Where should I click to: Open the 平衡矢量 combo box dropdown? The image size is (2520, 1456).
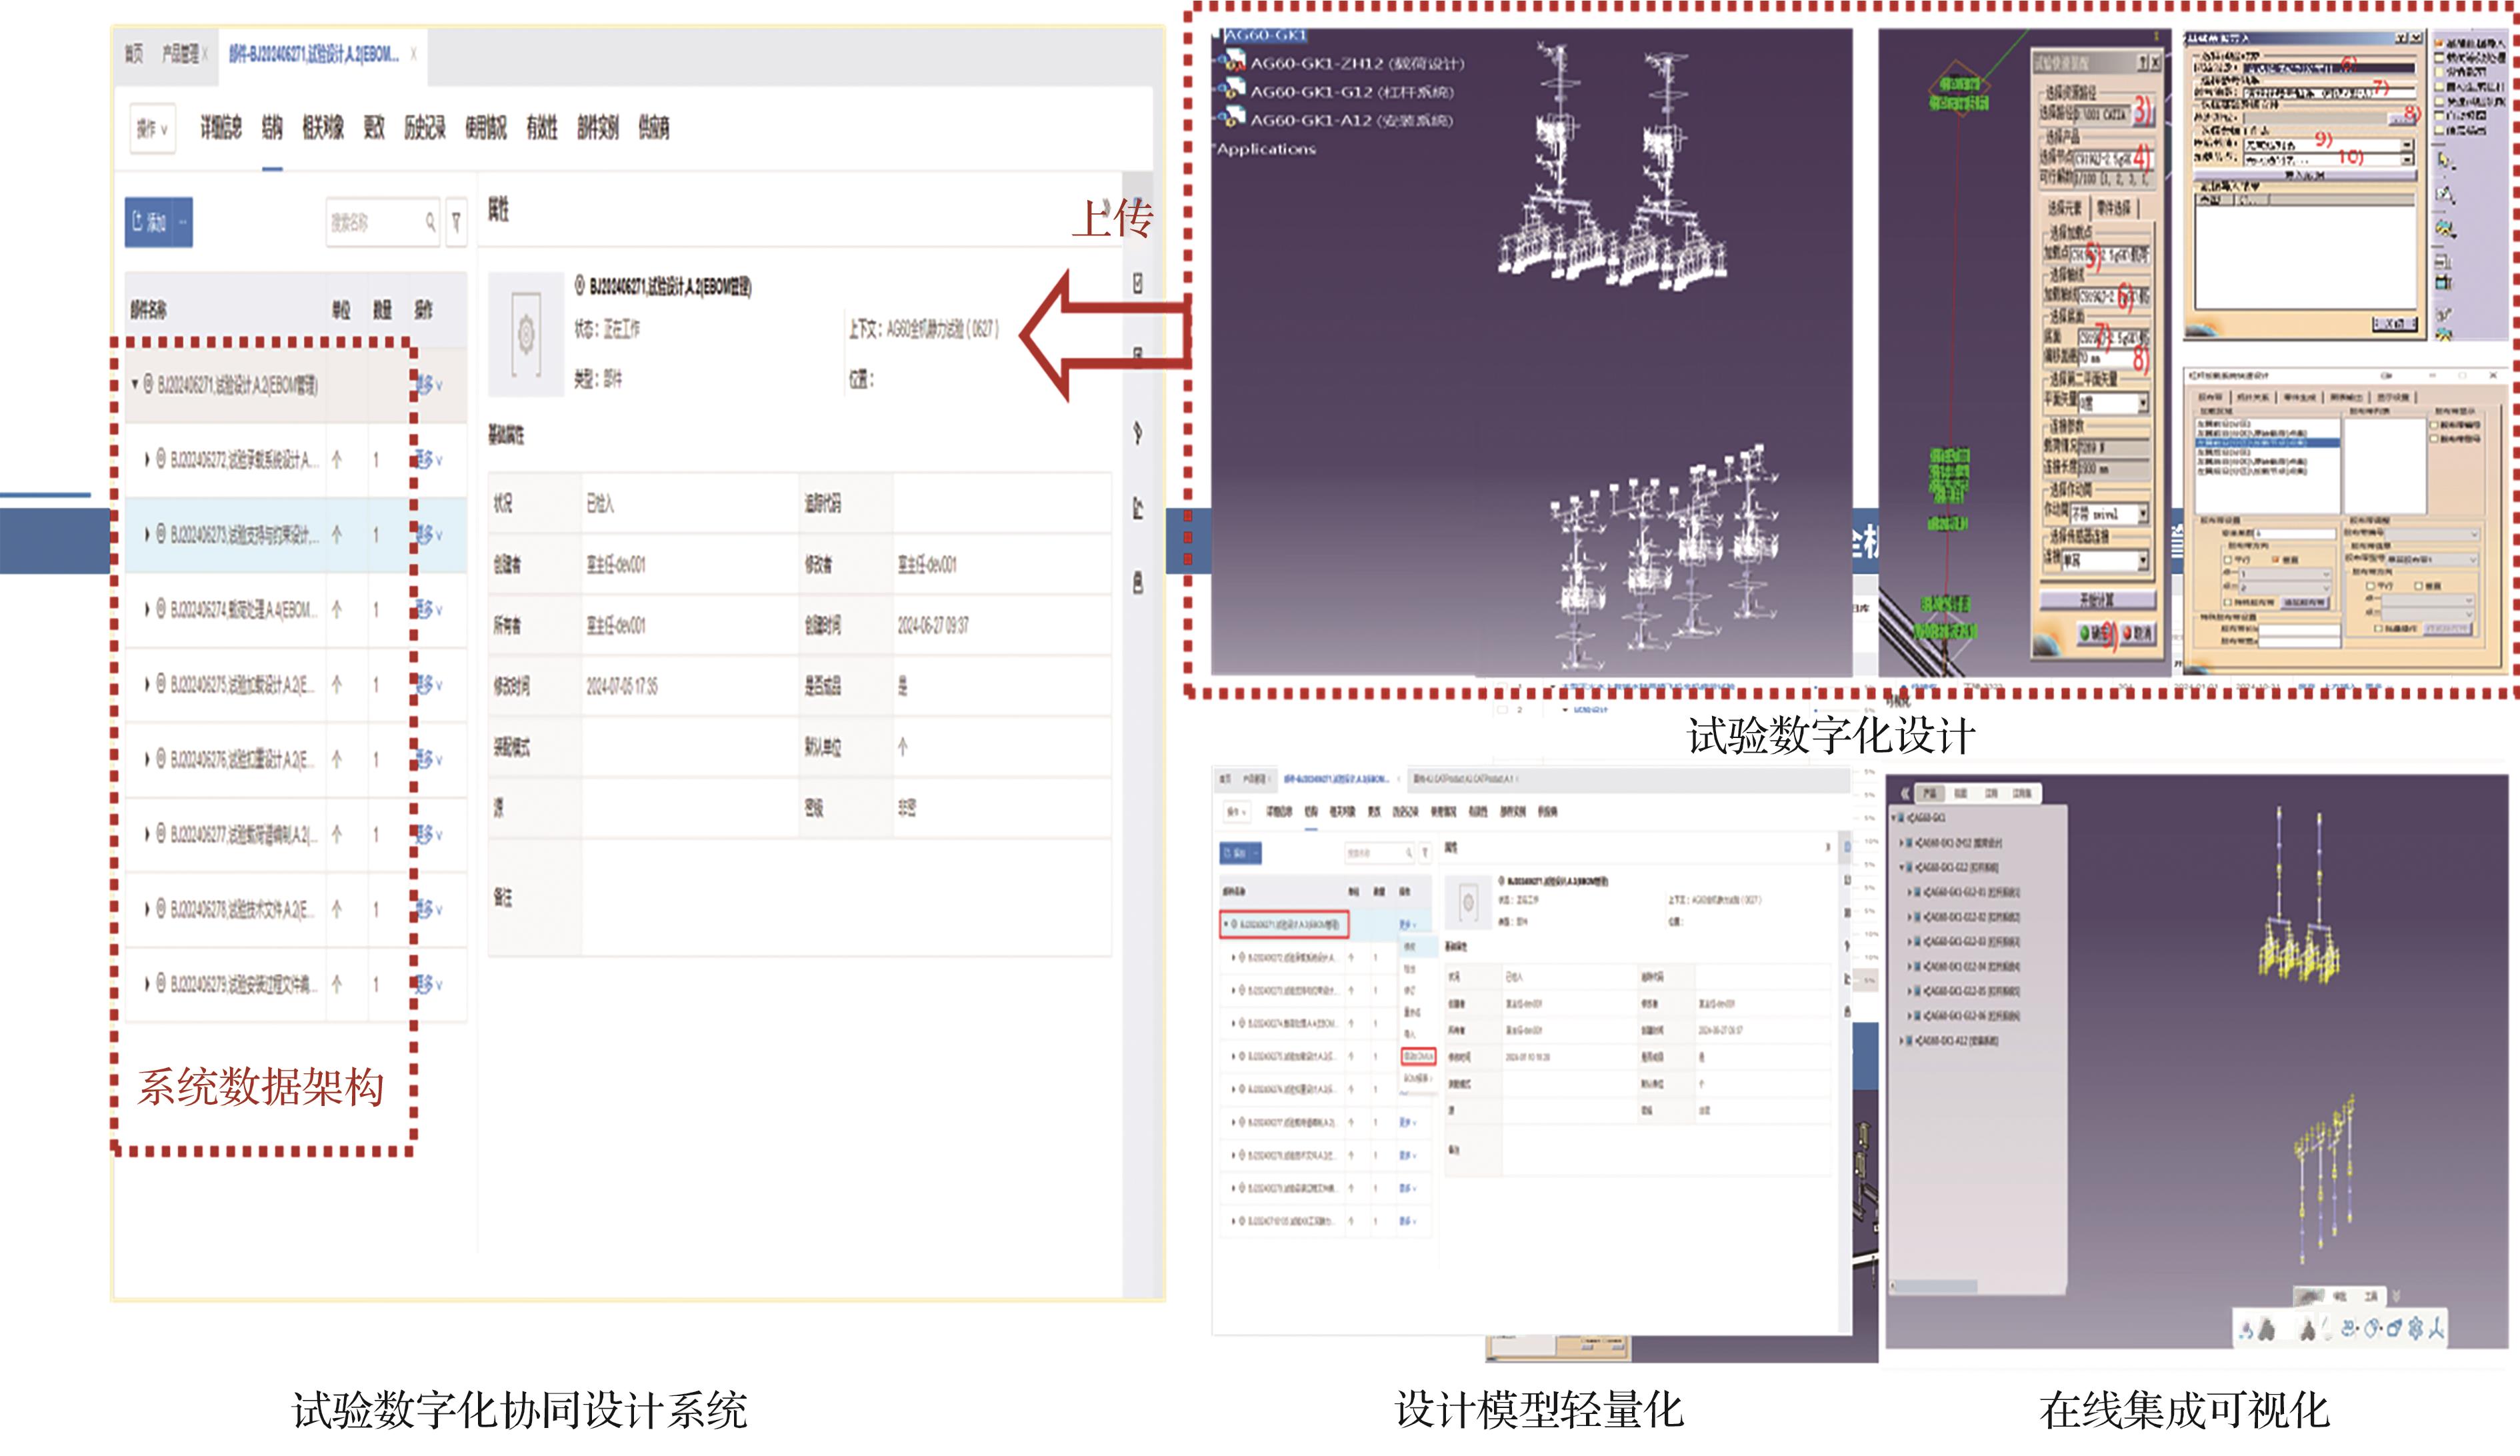2143,403
